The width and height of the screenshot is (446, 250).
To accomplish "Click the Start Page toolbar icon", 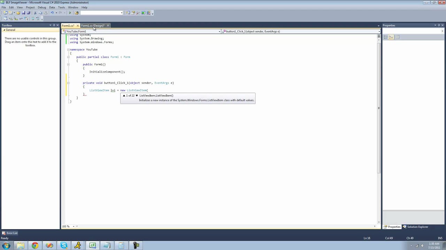I will pos(143,13).
